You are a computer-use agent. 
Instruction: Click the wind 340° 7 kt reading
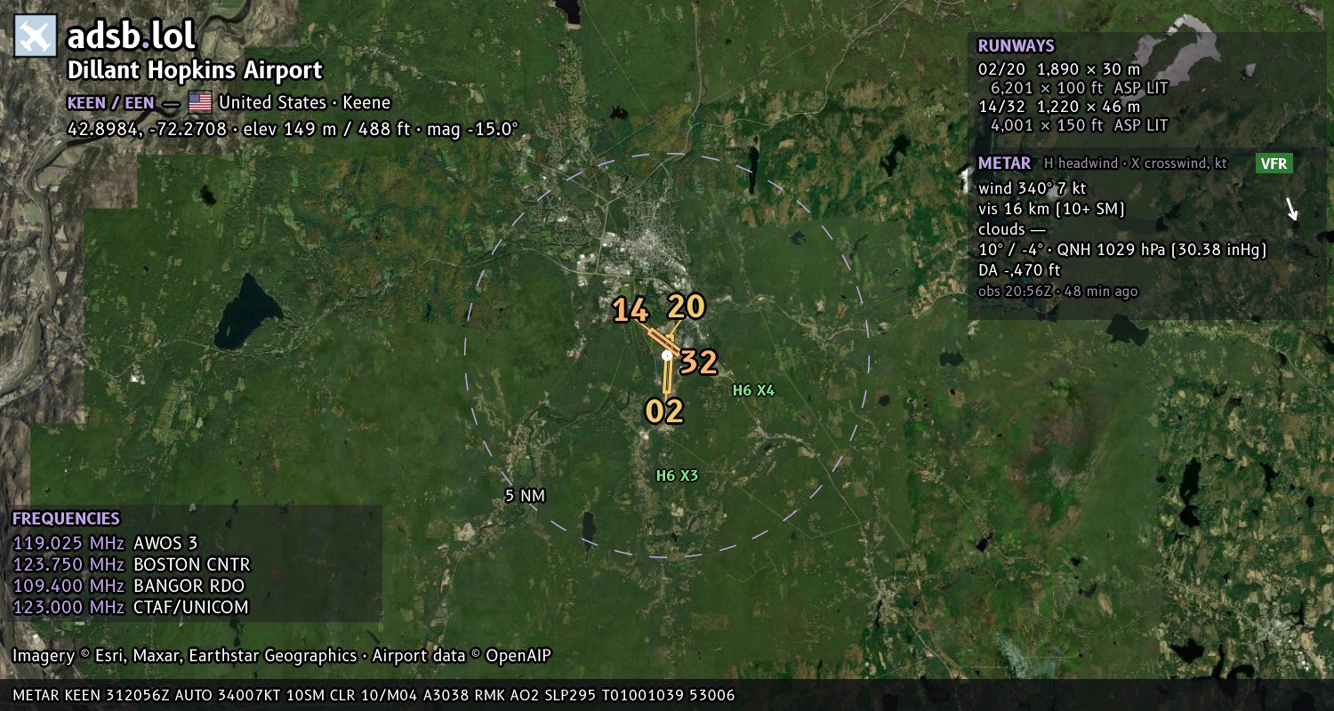tap(1032, 188)
